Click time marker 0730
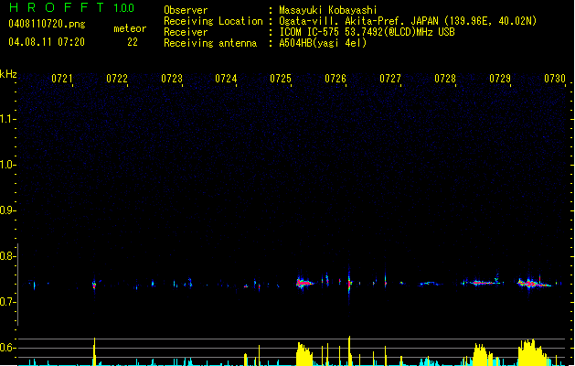This screenshot has width=575, height=366. [x=555, y=78]
